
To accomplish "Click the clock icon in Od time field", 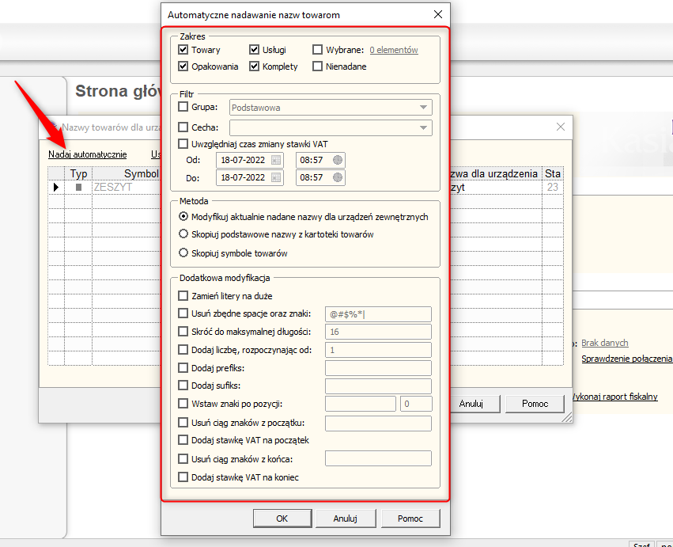I will coord(338,160).
